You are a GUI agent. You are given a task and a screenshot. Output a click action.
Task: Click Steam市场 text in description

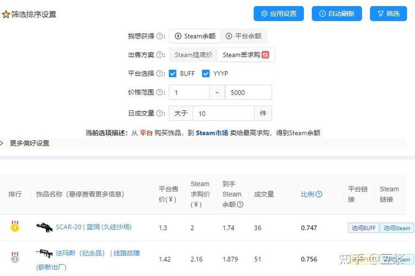[212, 133]
